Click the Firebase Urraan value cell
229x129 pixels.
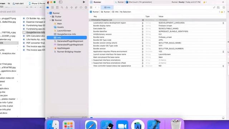click(165, 26)
